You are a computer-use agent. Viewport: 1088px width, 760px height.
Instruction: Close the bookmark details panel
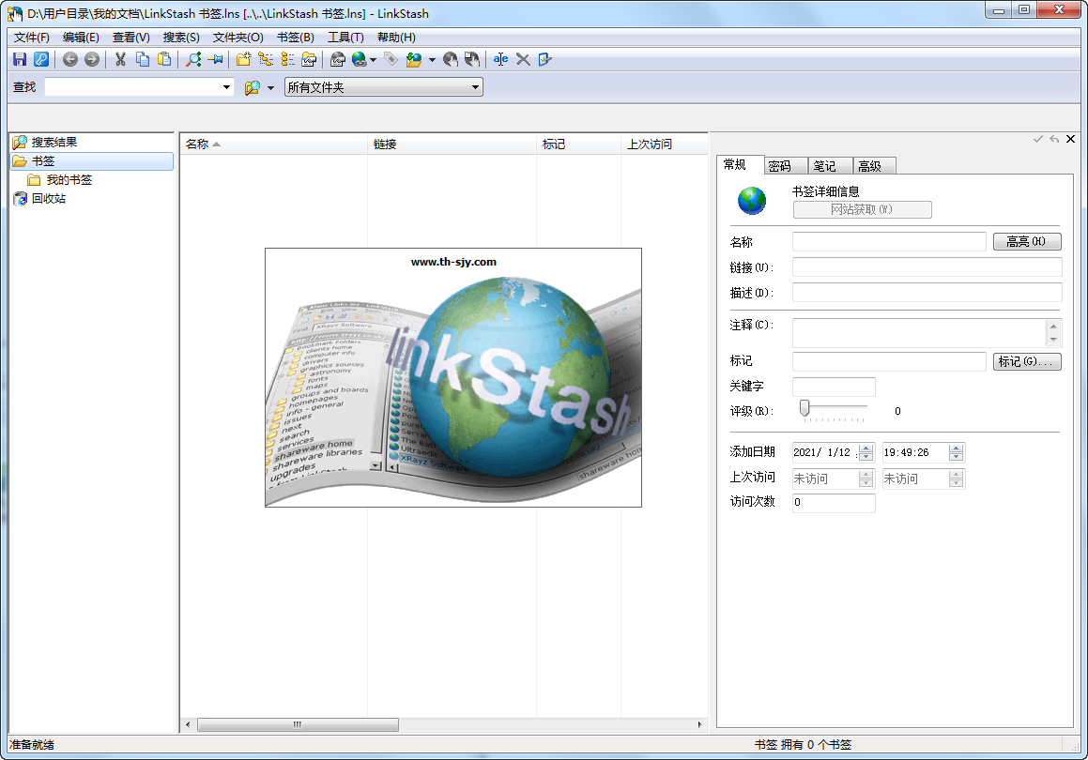1070,139
